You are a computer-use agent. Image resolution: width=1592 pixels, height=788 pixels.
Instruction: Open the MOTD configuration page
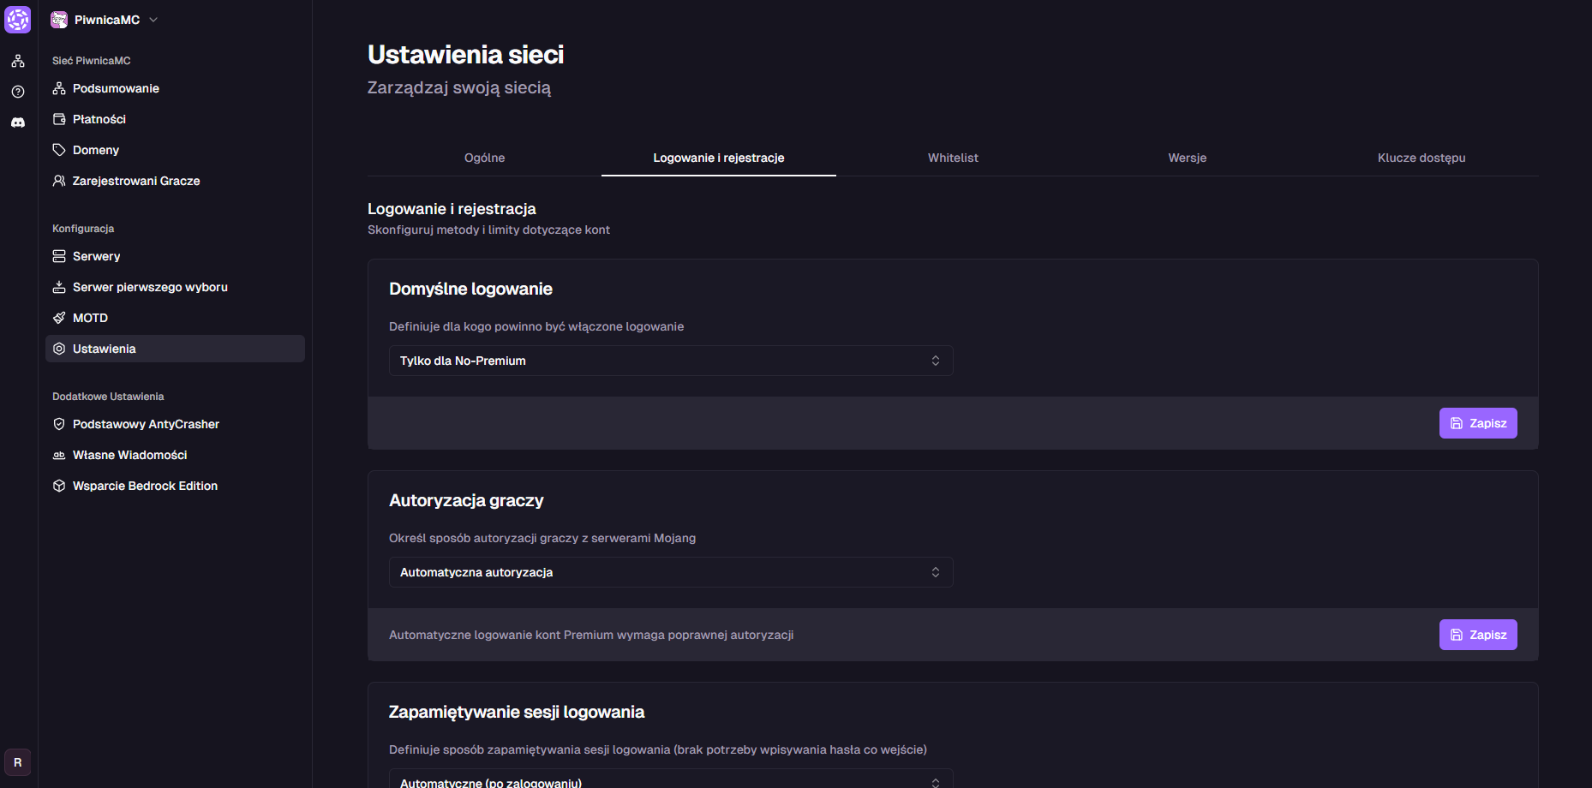[90, 318]
